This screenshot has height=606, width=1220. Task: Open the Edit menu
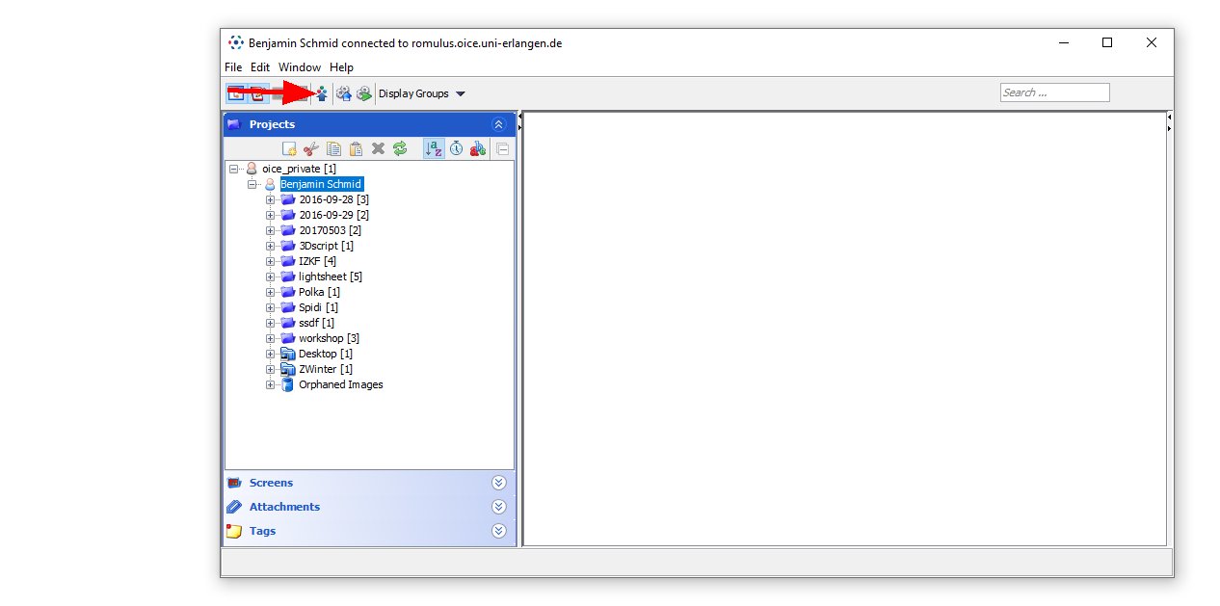[260, 67]
